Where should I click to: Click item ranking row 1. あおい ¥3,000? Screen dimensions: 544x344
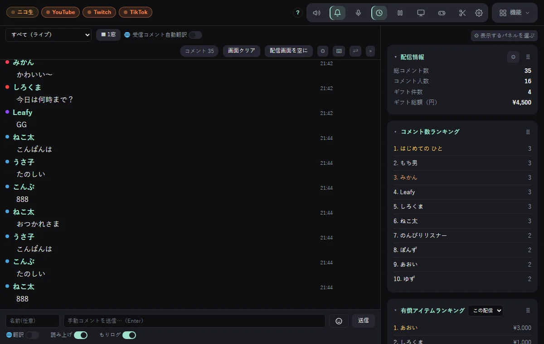[x=462, y=328]
